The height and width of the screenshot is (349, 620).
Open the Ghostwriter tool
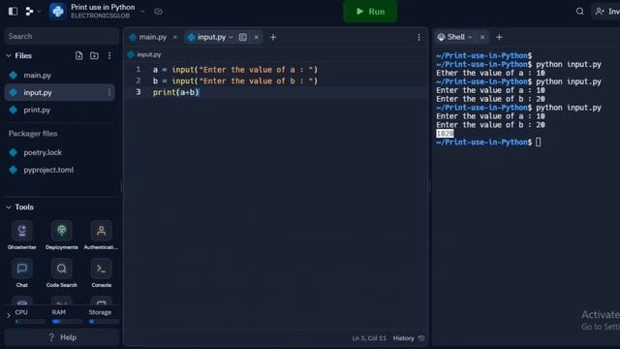point(21,236)
